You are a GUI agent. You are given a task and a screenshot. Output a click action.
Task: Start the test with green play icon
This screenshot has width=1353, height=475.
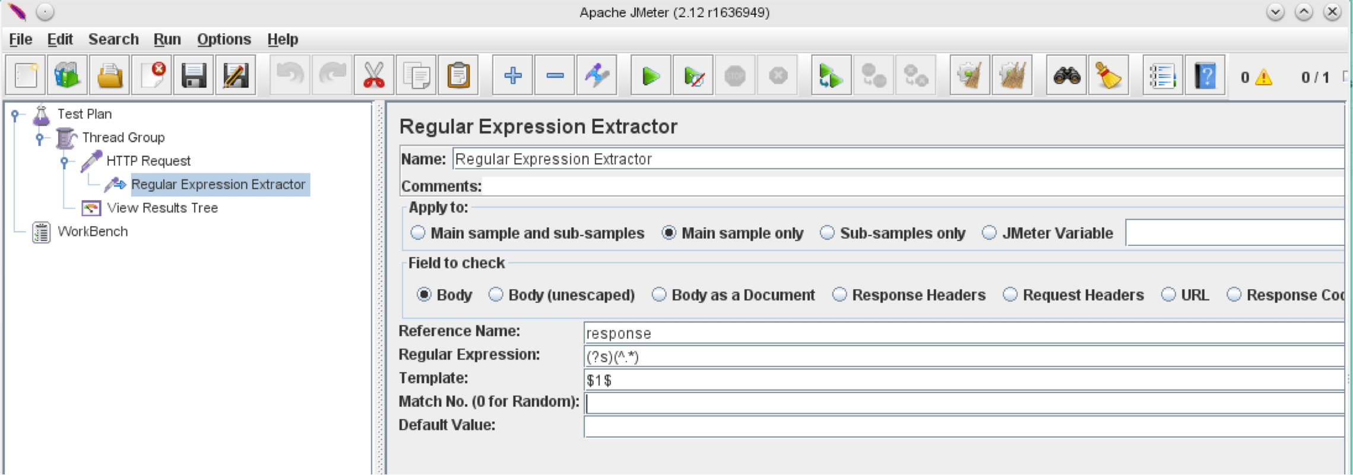coord(651,76)
